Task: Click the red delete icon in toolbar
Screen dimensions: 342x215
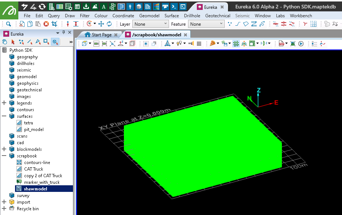Action: click(x=46, y=24)
